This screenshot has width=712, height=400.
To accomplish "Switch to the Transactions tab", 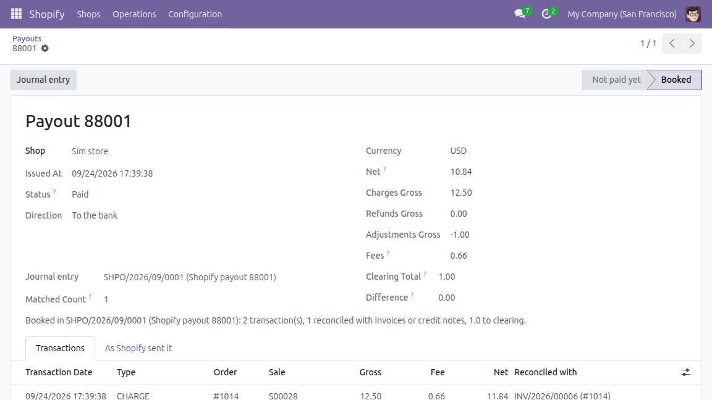I will [60, 348].
